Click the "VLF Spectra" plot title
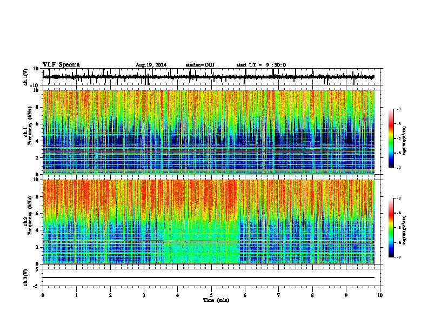 [x=61, y=65]
